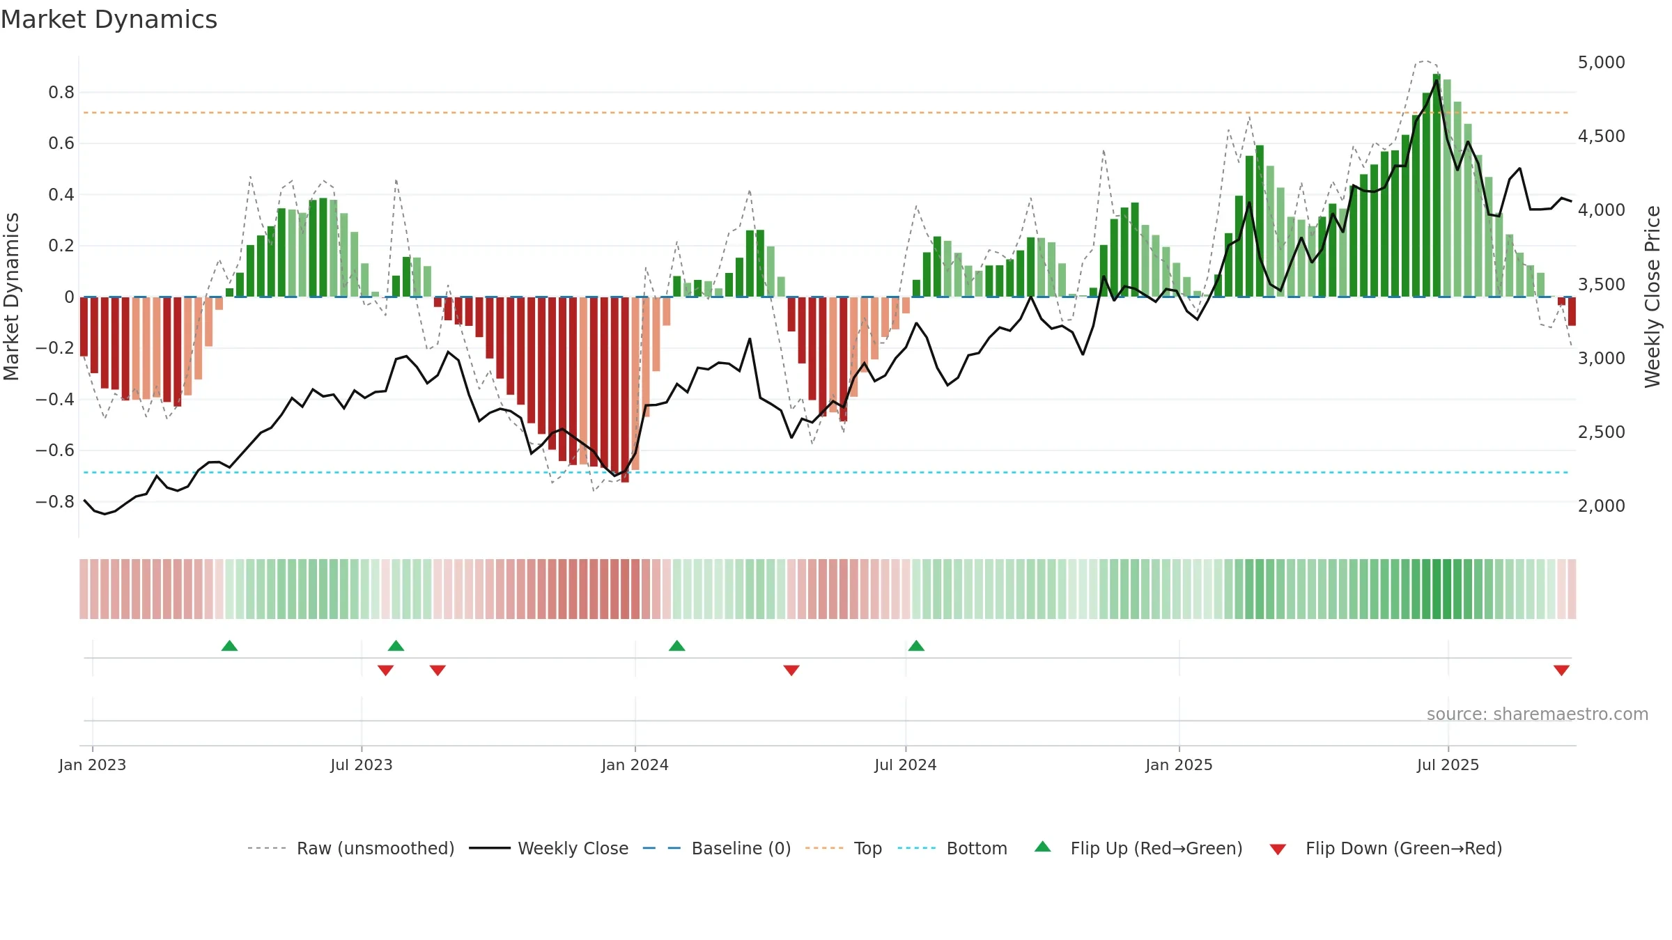
Task: Click the Jan 2025 axis label
Action: (x=1179, y=765)
